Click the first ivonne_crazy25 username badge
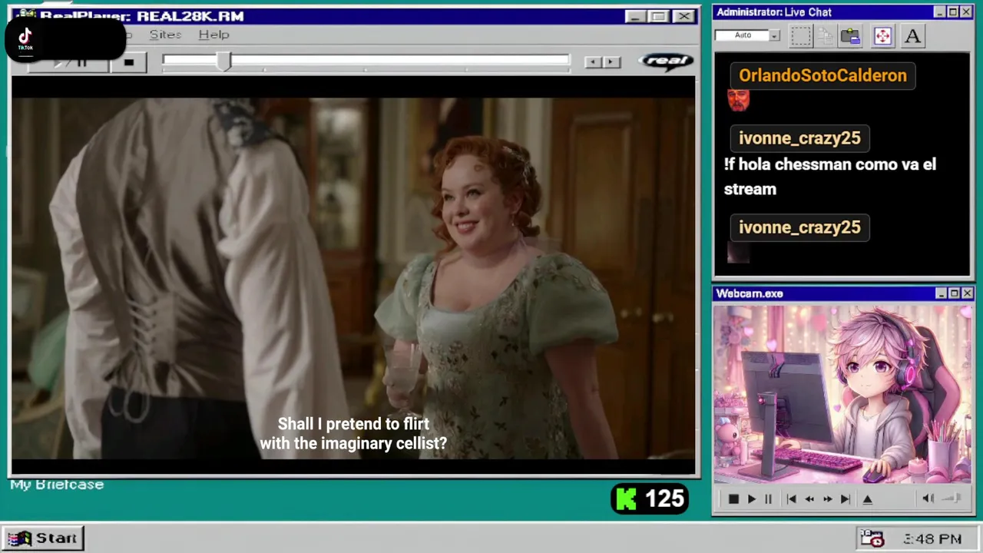Image resolution: width=983 pixels, height=553 pixels. 799,138
